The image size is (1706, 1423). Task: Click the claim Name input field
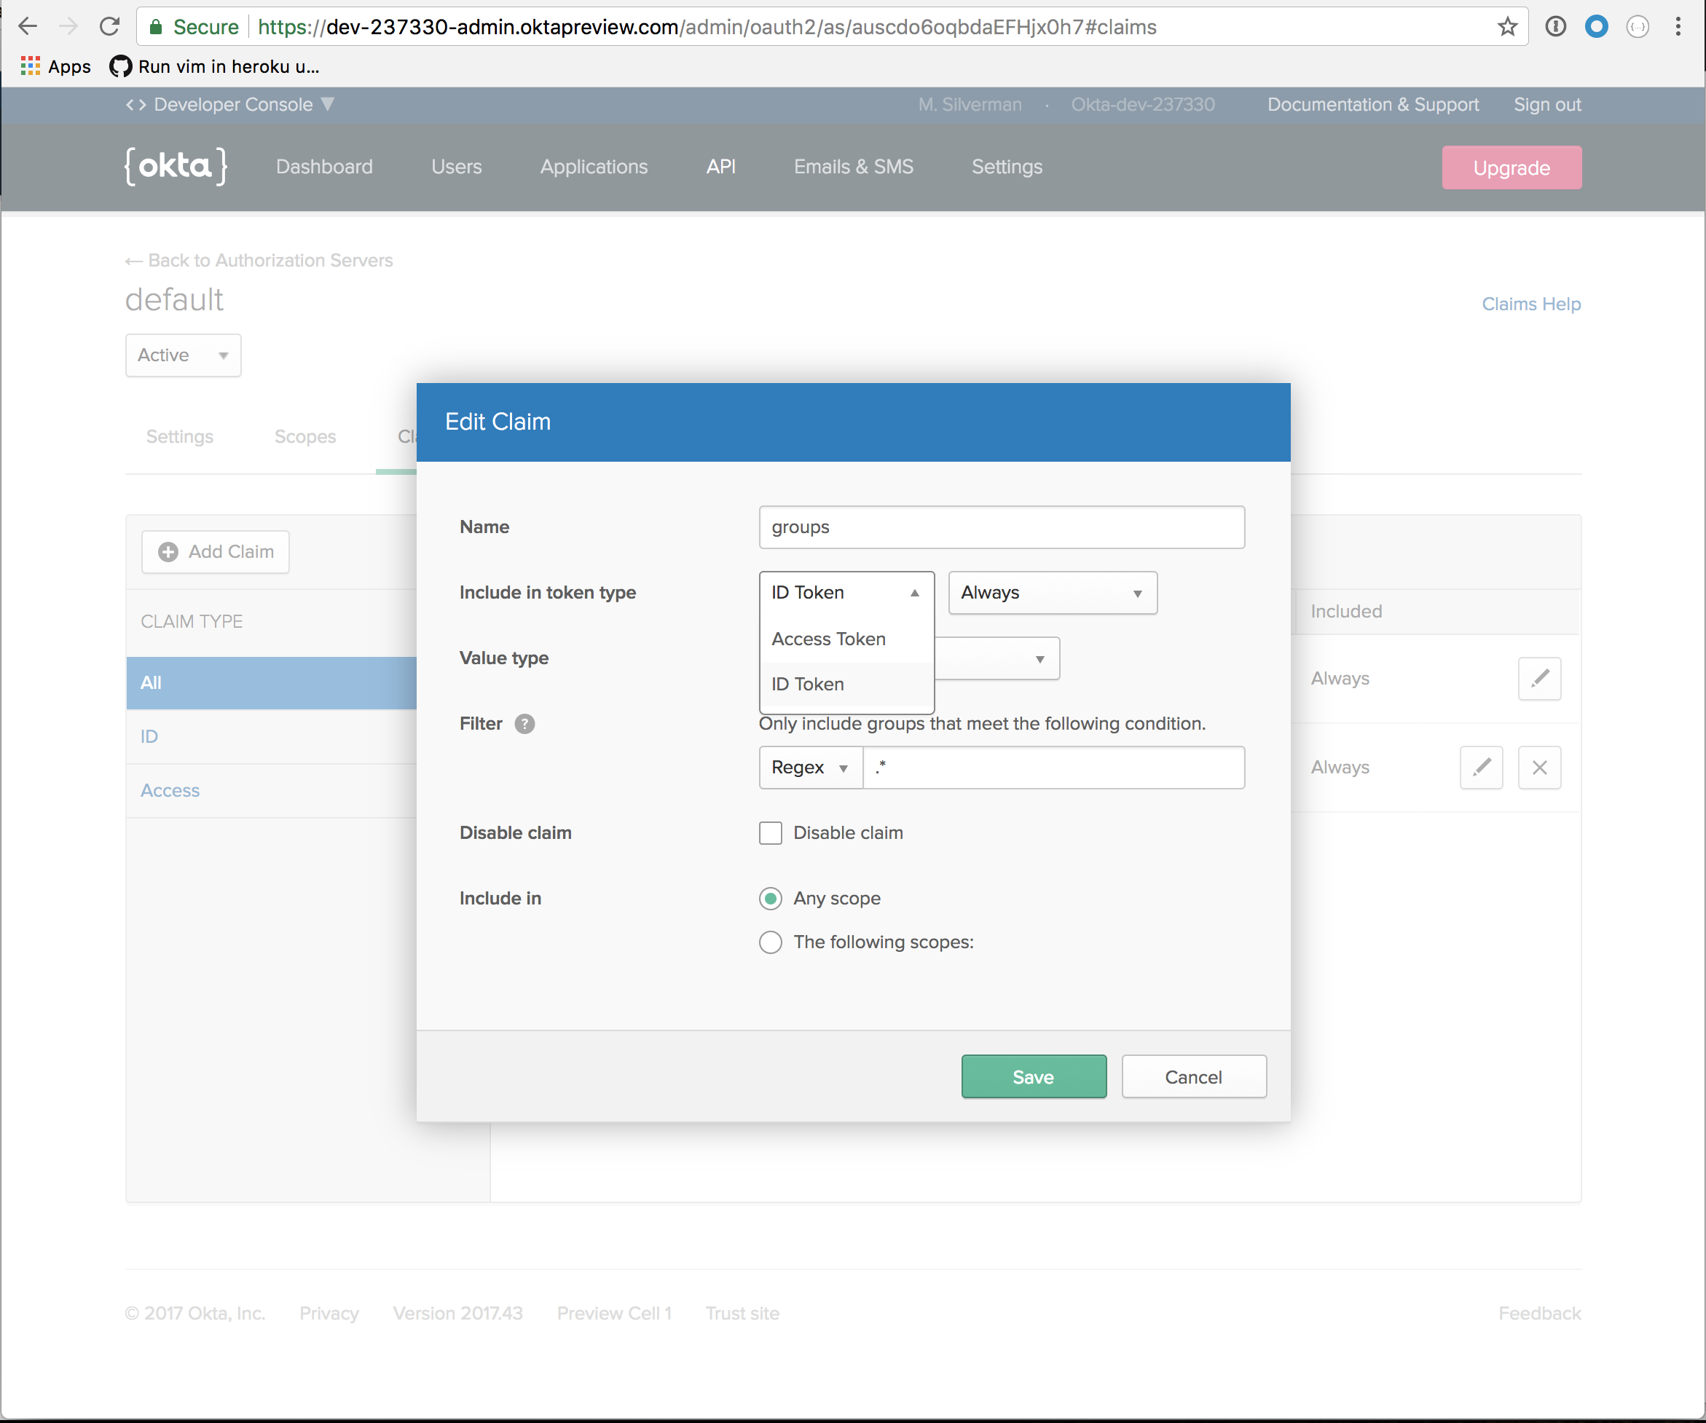point(1001,527)
